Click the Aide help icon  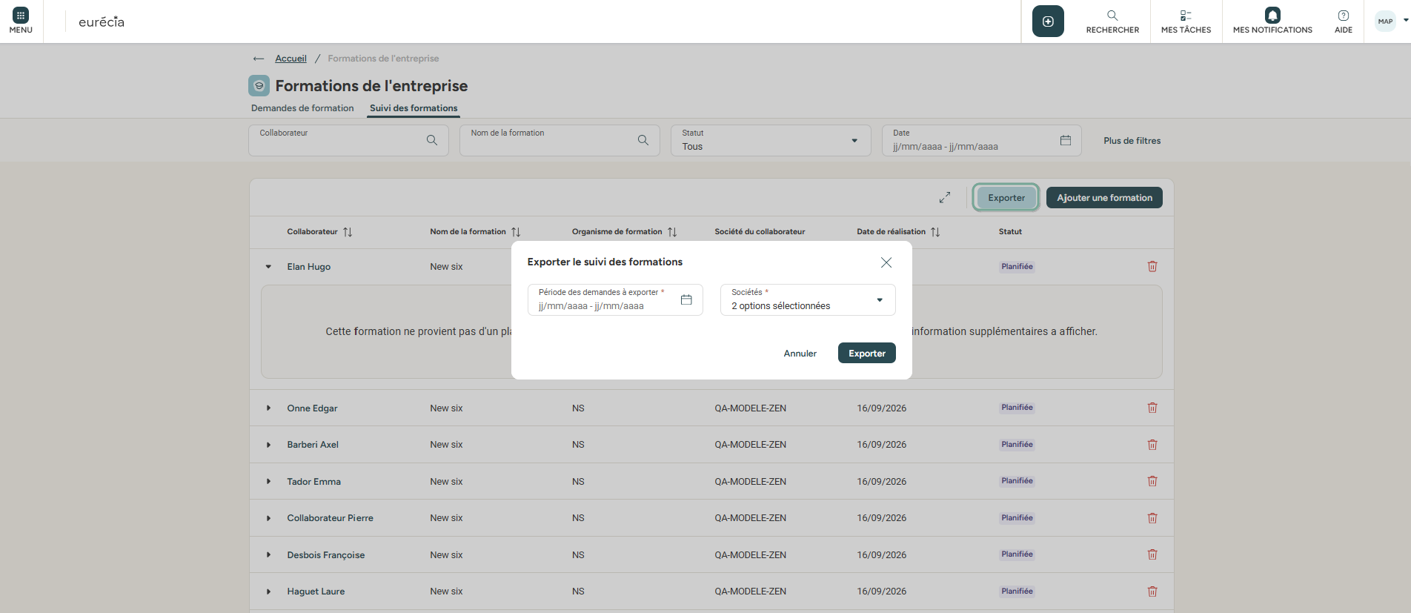pyautogui.click(x=1343, y=16)
